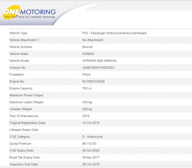Click the 'HONDA' make value
The height and width of the screenshot is (168, 192).
pos(88,54)
